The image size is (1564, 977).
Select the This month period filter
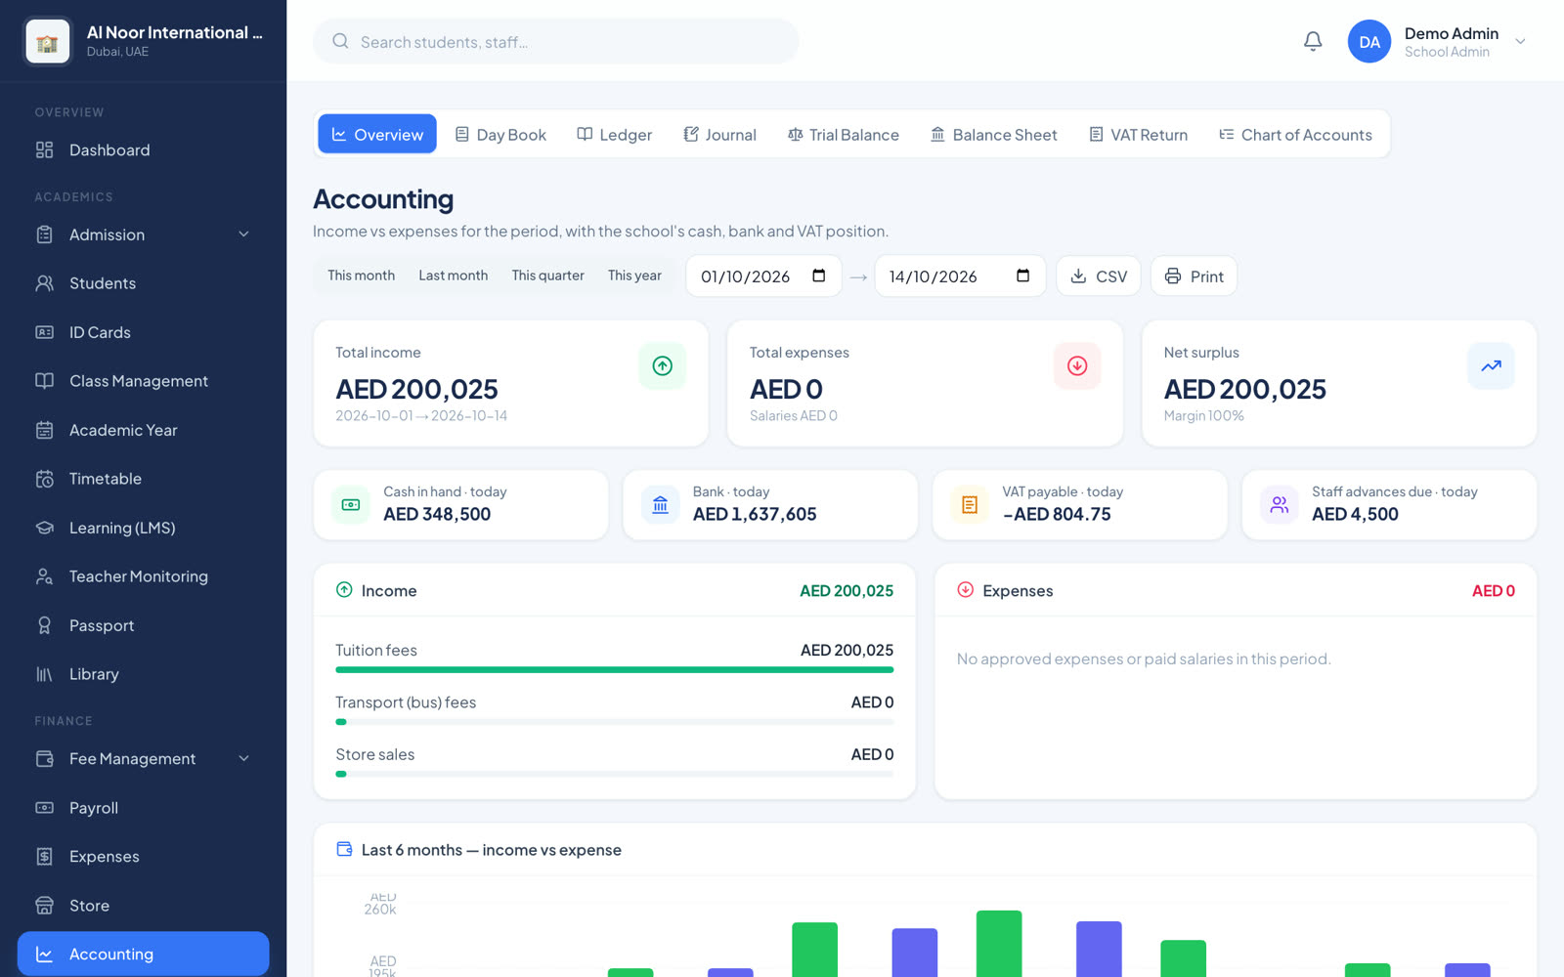coord(362,276)
